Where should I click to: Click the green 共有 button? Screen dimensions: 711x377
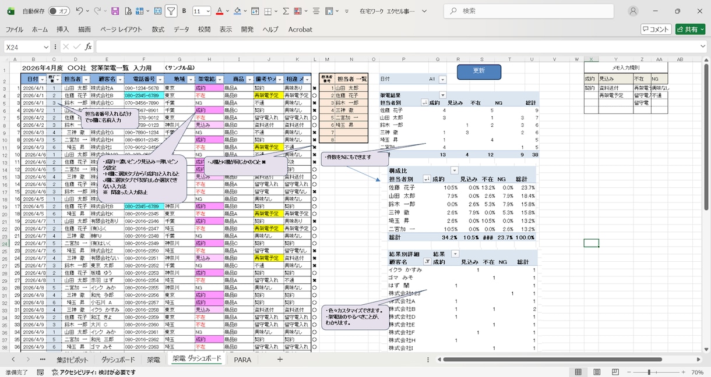(690, 29)
